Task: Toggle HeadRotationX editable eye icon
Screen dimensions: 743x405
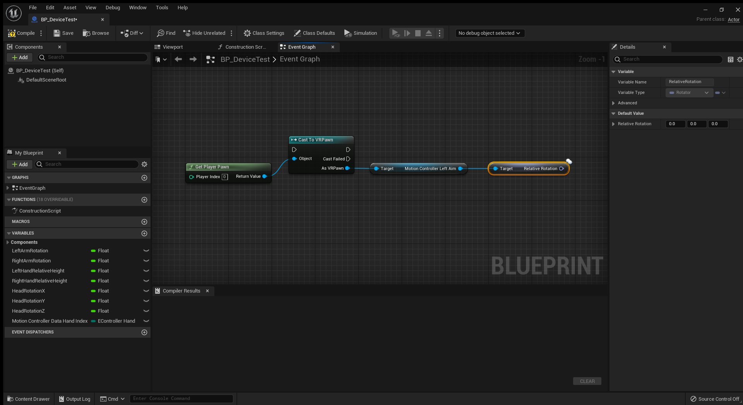Action: coord(146,291)
